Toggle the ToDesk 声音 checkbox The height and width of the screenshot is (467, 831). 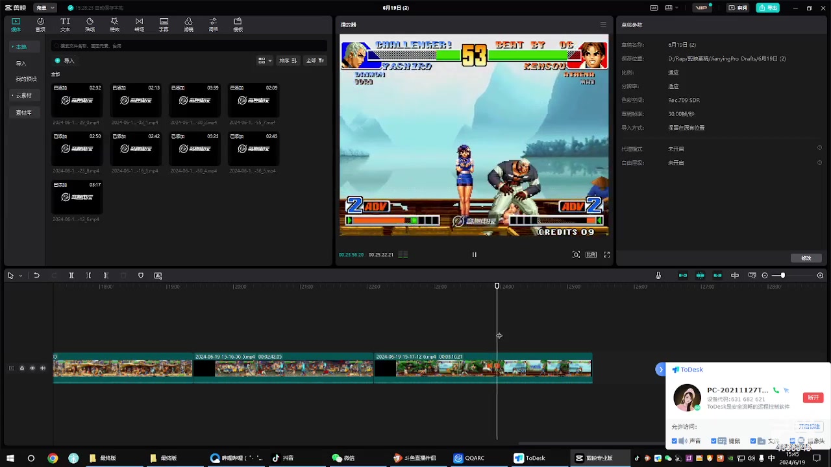click(675, 441)
